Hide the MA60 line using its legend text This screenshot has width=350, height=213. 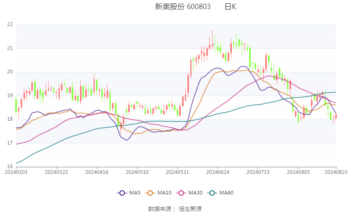click(x=226, y=193)
